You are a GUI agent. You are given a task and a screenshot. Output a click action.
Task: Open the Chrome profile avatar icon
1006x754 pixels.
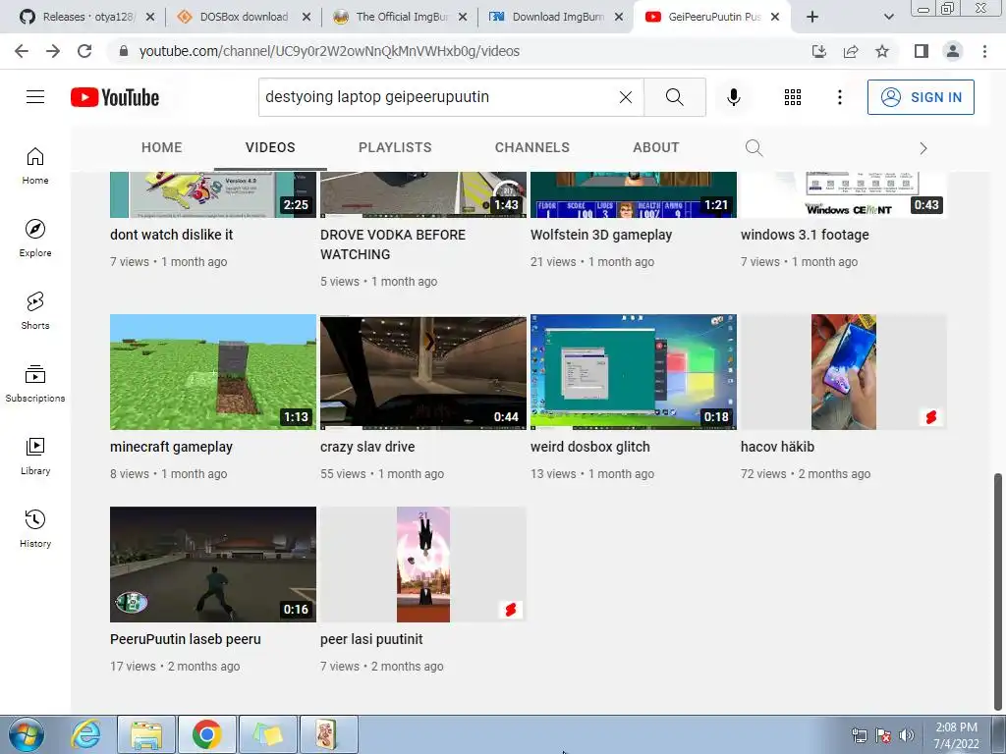(953, 51)
